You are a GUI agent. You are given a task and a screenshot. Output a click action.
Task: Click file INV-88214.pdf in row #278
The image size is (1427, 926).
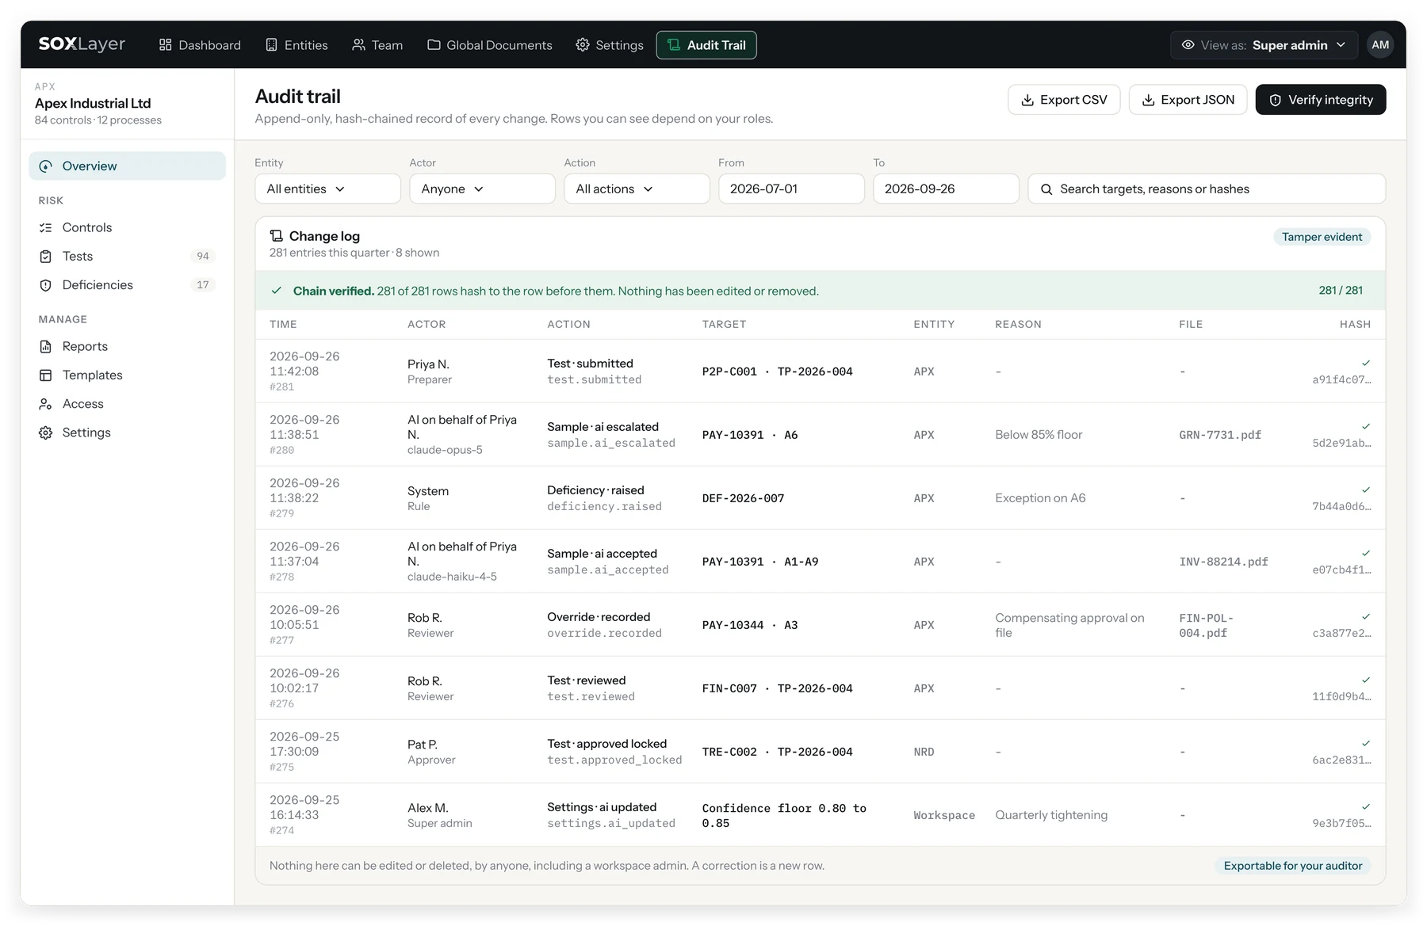(1223, 562)
